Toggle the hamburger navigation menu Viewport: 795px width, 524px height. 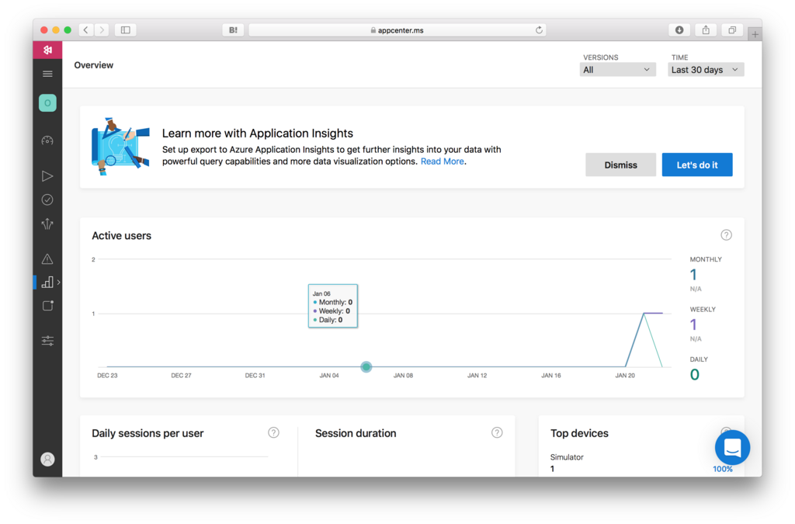(47, 74)
